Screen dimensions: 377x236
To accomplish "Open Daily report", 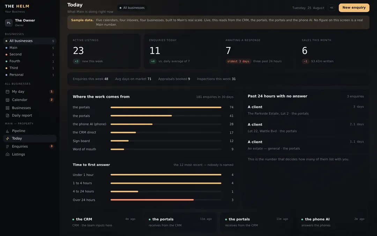I will click(x=30, y=115).
